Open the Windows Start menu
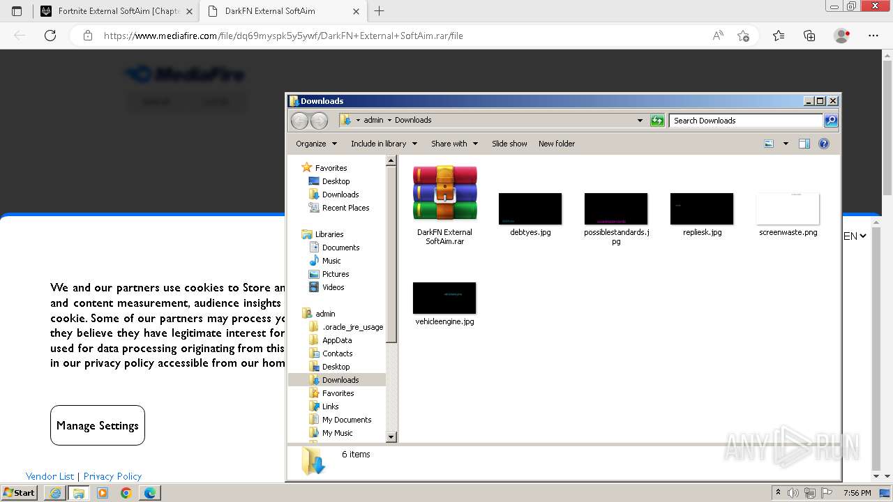Viewport: 893px width, 502px height. [x=19, y=492]
